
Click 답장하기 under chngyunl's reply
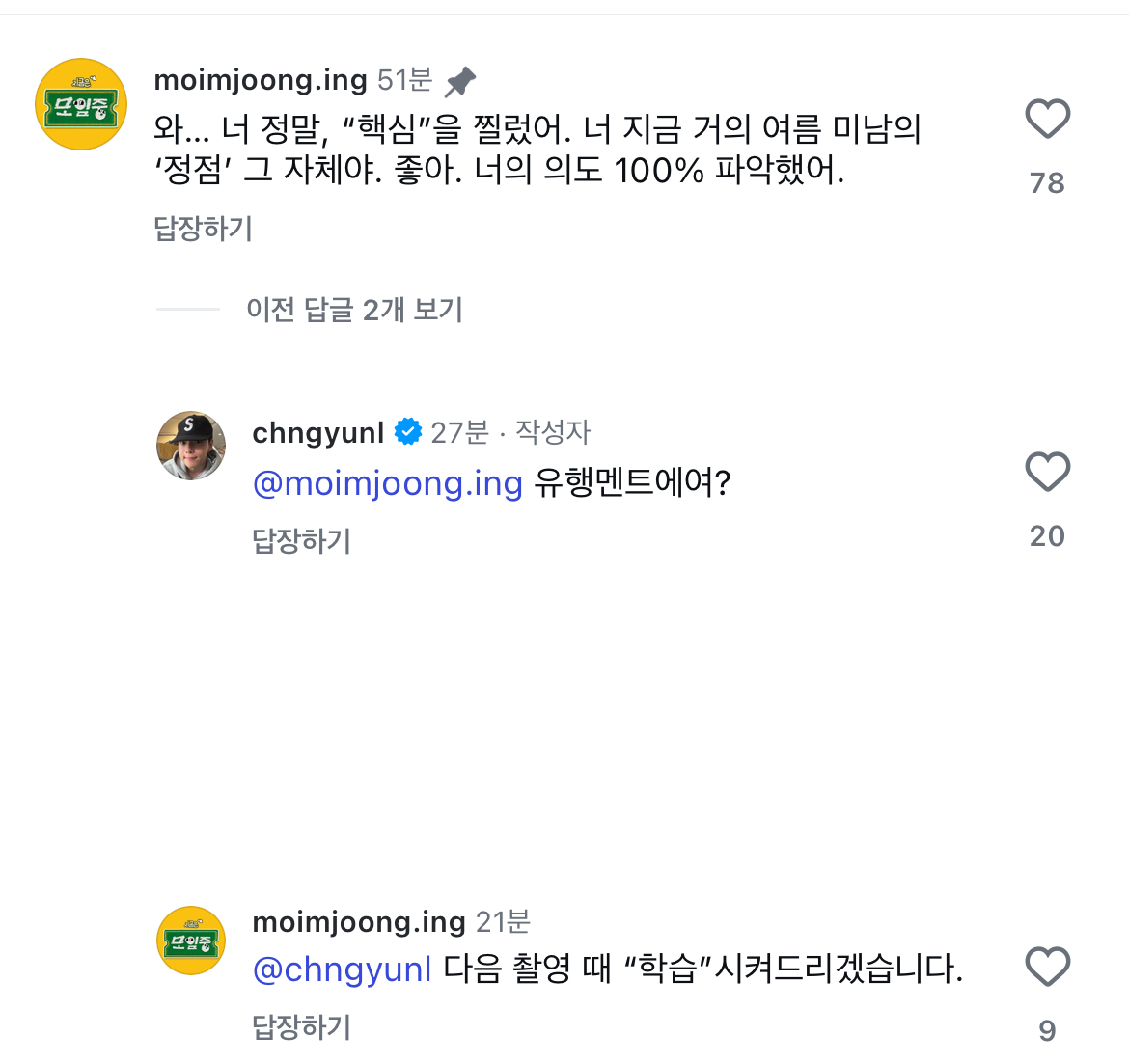point(302,541)
